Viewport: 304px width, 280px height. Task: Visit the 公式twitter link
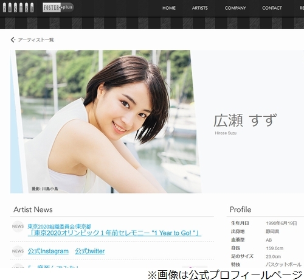(x=90, y=251)
